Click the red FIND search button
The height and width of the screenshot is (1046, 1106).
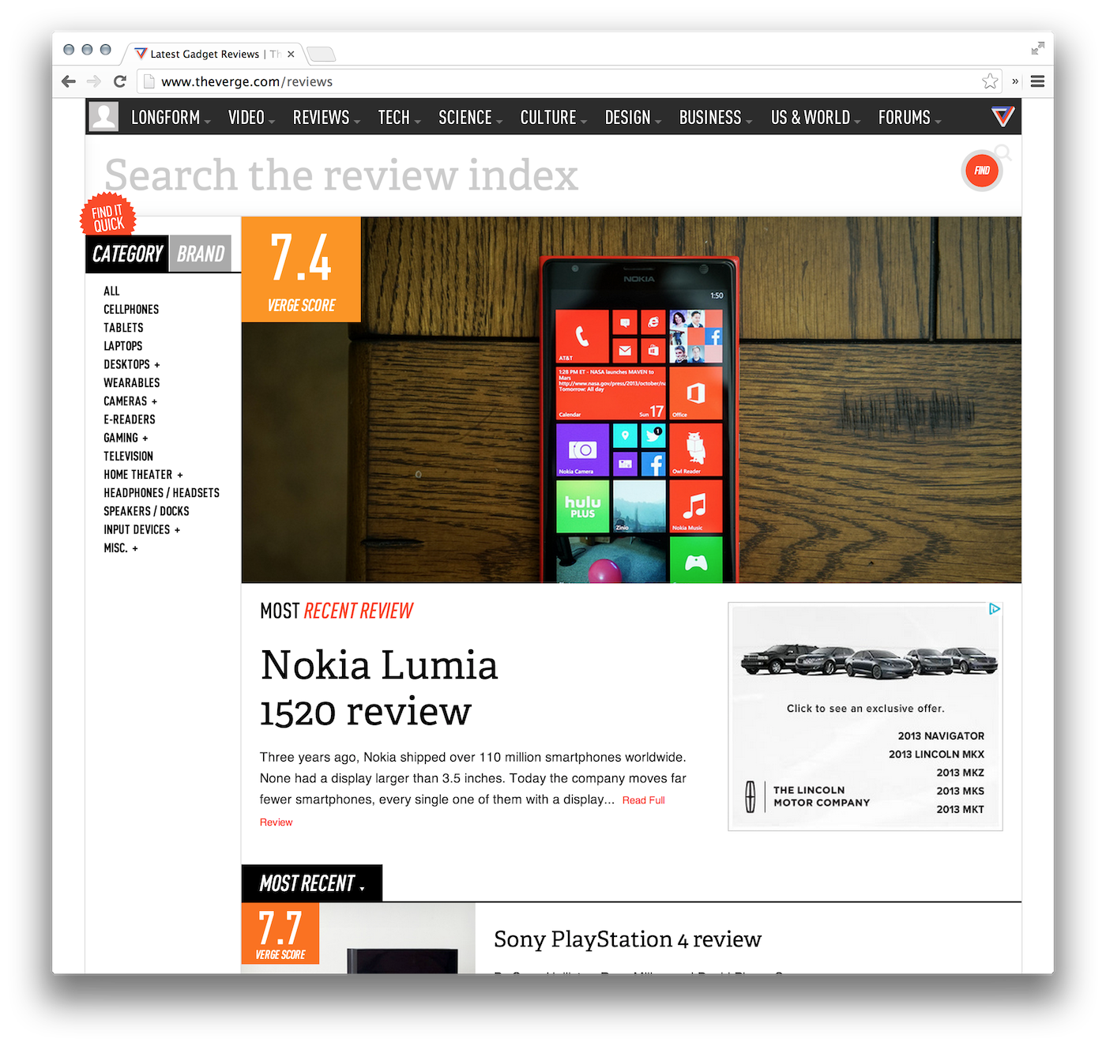(x=982, y=171)
